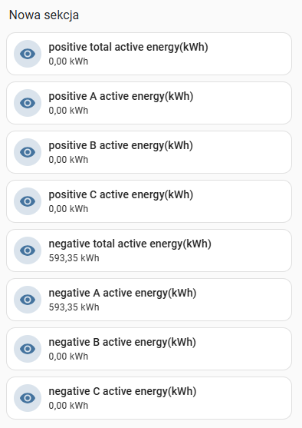The height and width of the screenshot is (428, 302).
Task: Open the positive total active energy(kWh) card
Action: (x=149, y=54)
